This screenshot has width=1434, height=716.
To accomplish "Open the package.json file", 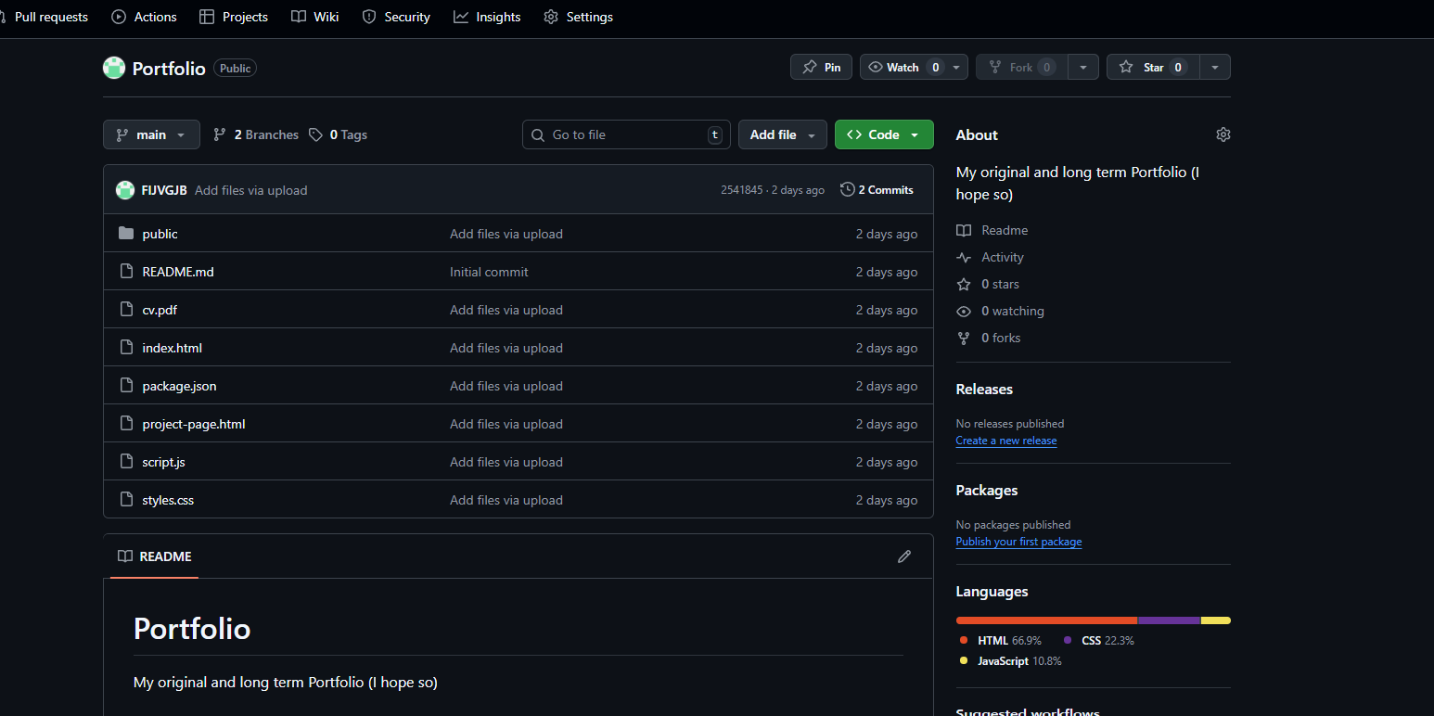I will point(179,386).
